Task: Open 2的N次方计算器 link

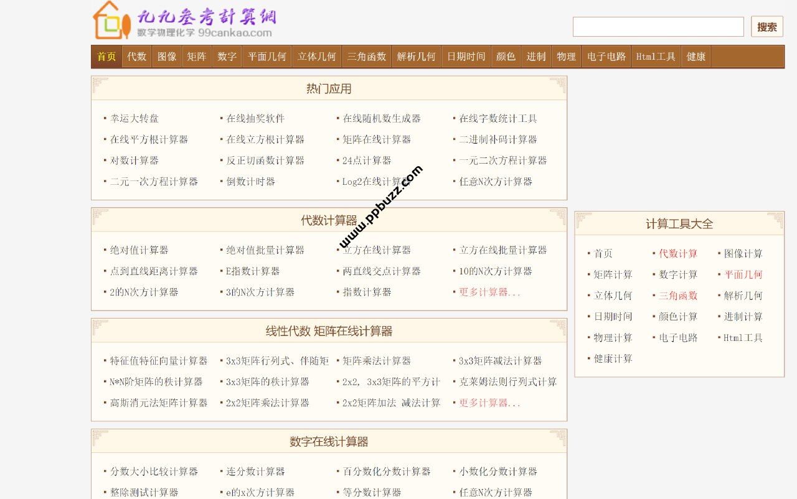Action: coord(144,292)
